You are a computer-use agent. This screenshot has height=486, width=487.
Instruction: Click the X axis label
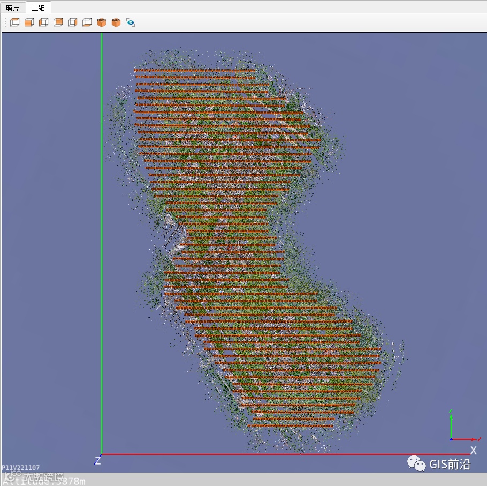pos(473,450)
